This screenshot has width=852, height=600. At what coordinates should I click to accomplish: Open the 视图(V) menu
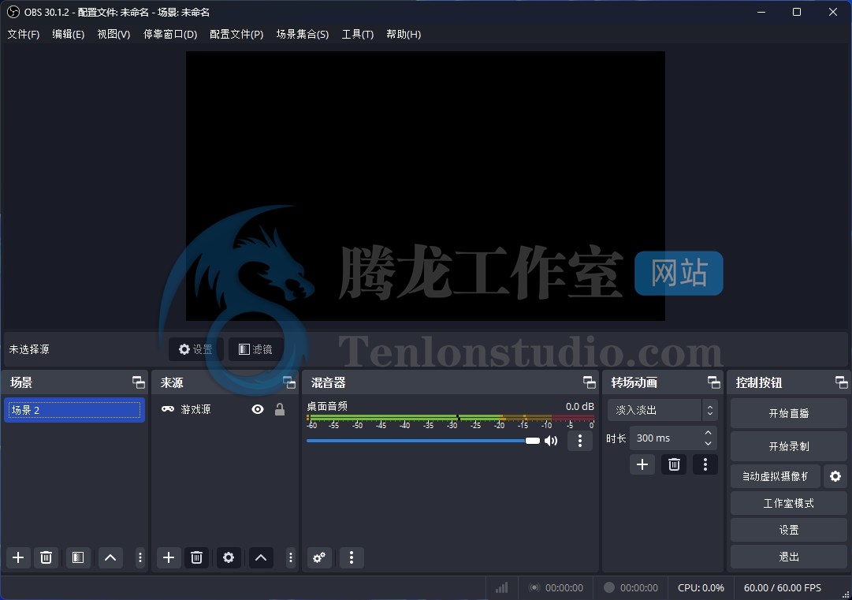coord(113,34)
